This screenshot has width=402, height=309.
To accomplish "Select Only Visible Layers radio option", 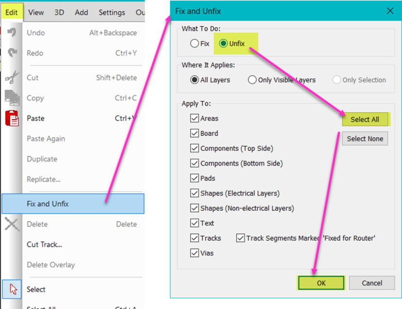I will click(282, 80).
